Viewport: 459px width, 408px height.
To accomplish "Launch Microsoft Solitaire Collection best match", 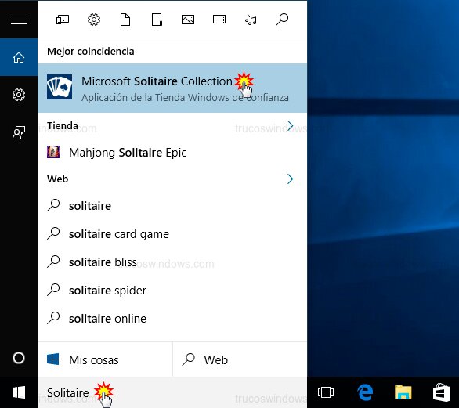I will pyautogui.click(x=172, y=88).
